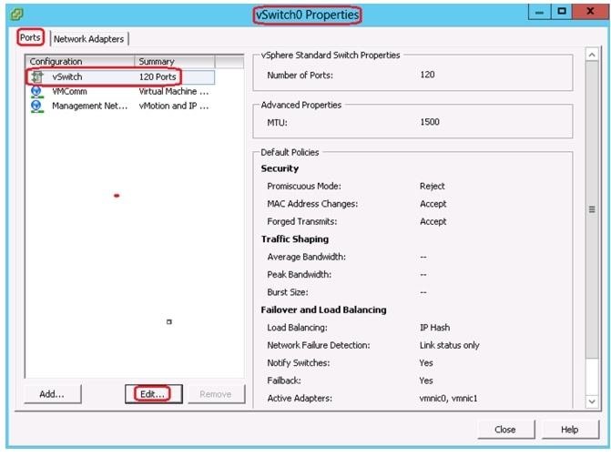This screenshot has width=611, height=467.
Task: Click the vSwitch network switch icon
Action: [37, 76]
